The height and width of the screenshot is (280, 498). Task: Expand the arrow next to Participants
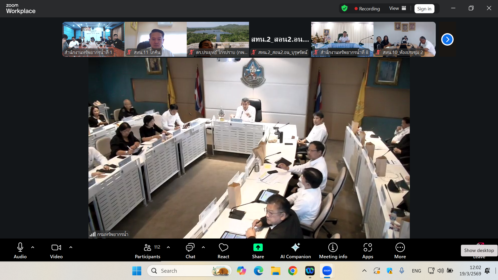coord(168,247)
